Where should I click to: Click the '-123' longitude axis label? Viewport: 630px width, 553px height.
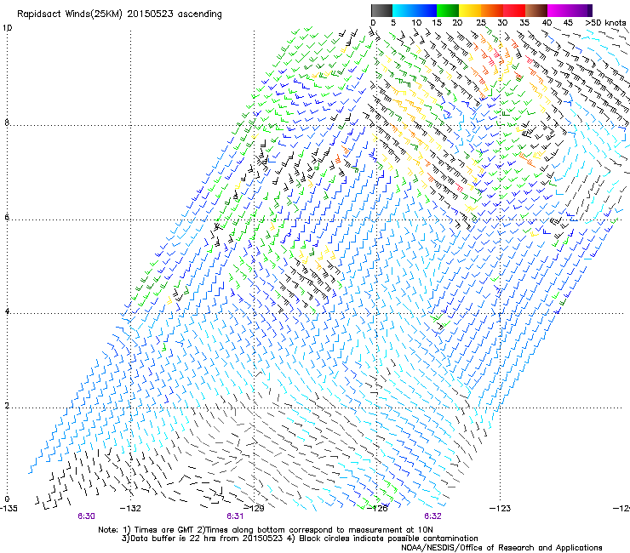(501, 509)
